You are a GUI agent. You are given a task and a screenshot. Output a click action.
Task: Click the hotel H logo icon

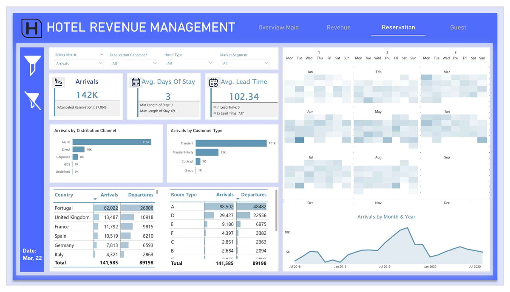pyautogui.click(x=31, y=28)
